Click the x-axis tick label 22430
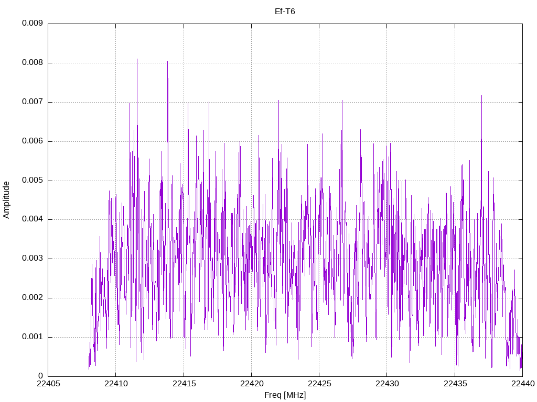The width and height of the screenshot is (537, 402). 387,384
